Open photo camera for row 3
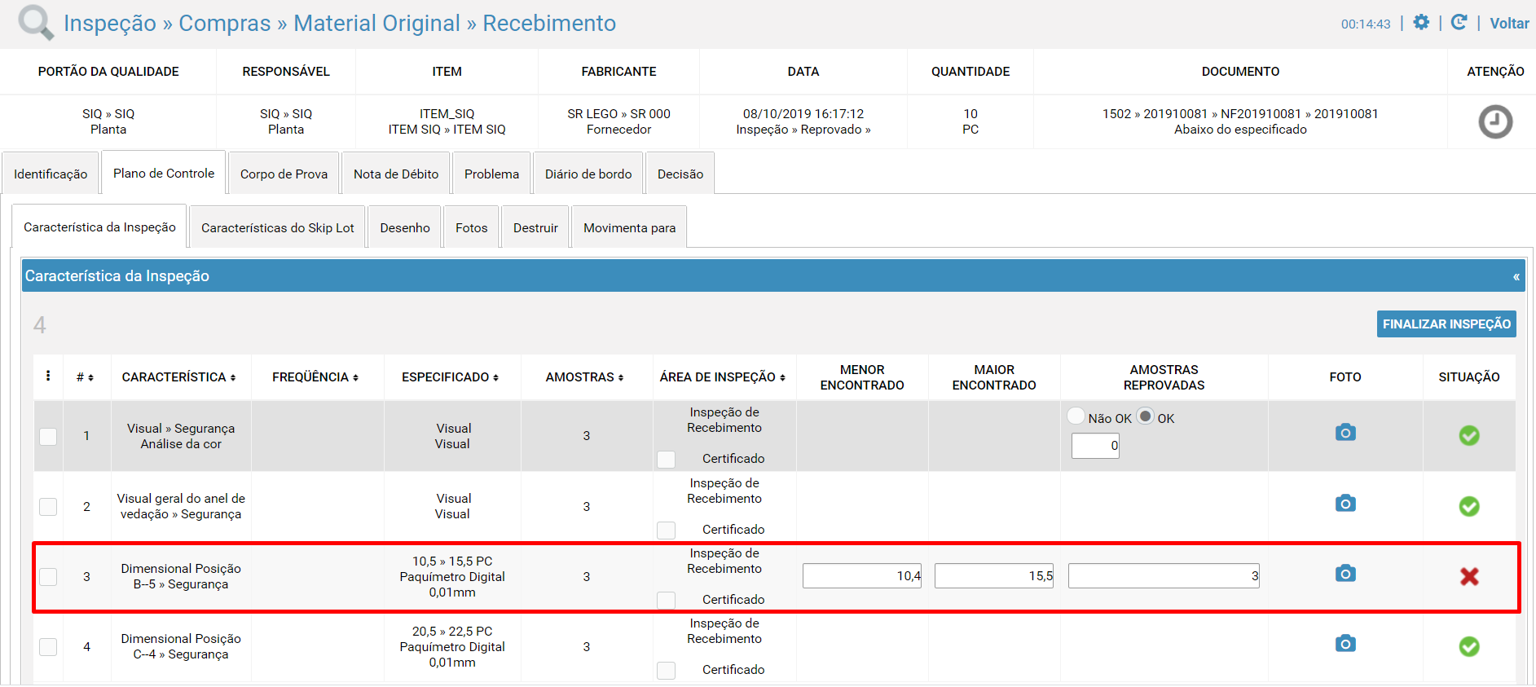 click(x=1345, y=574)
